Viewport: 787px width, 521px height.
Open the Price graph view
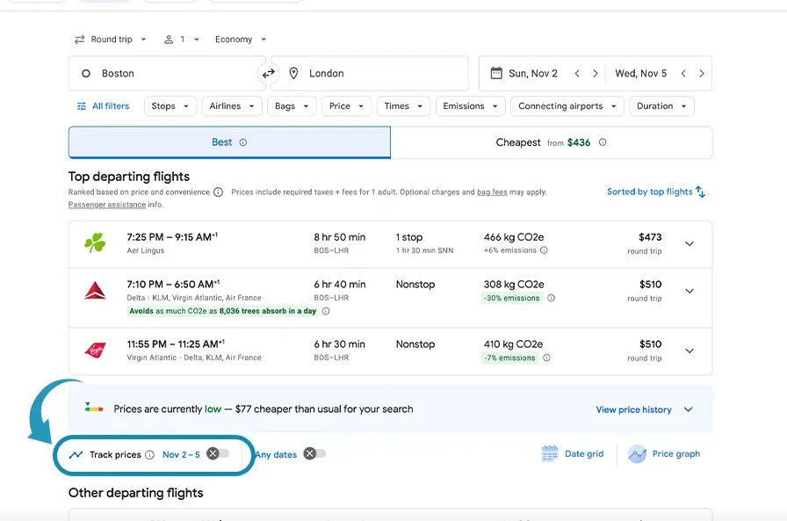click(x=665, y=454)
